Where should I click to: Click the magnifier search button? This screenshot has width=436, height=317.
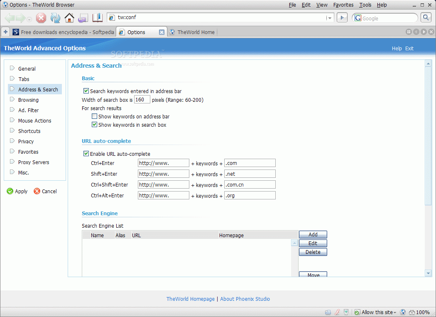click(x=426, y=18)
